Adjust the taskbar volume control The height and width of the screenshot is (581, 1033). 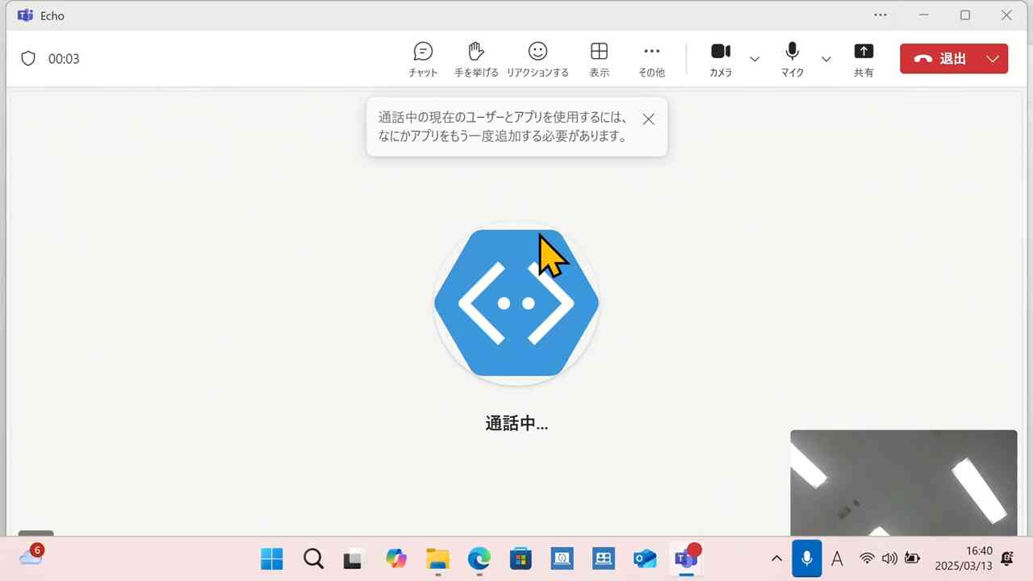point(889,558)
